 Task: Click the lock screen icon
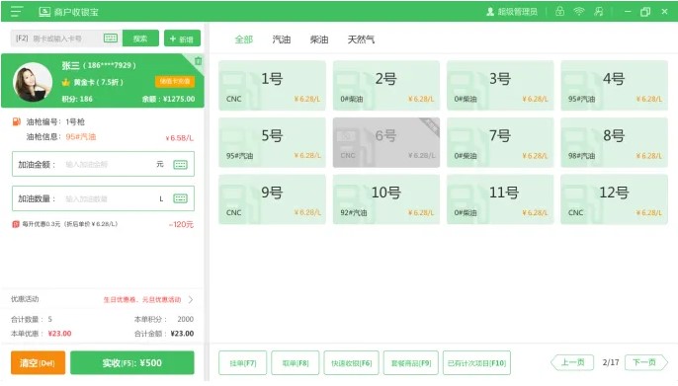[559, 11]
